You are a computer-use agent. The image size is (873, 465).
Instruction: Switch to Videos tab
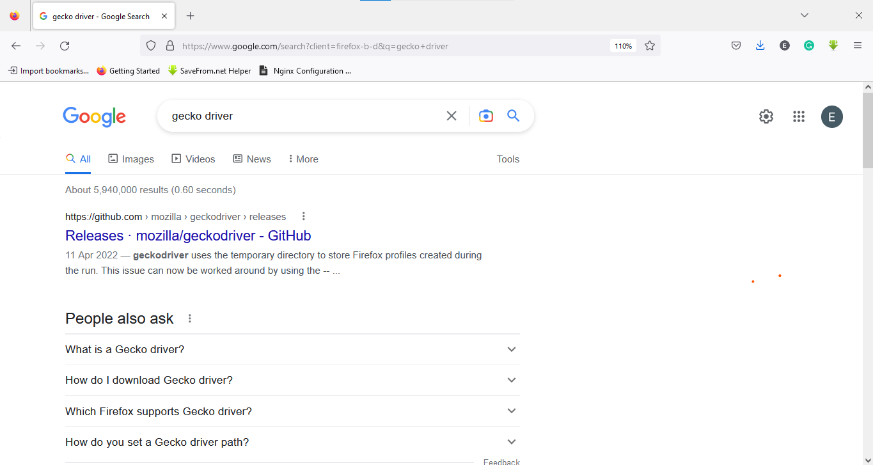coord(193,159)
